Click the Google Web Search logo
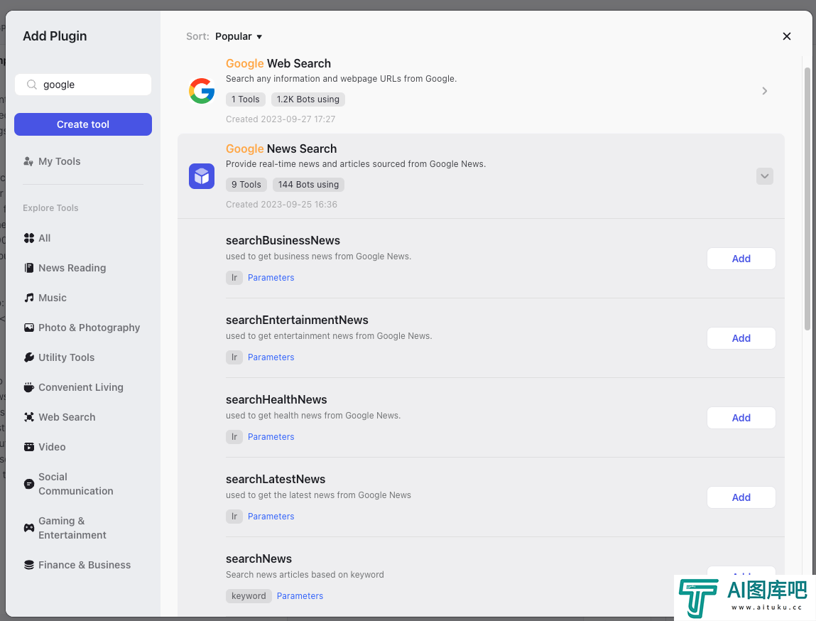 click(202, 91)
